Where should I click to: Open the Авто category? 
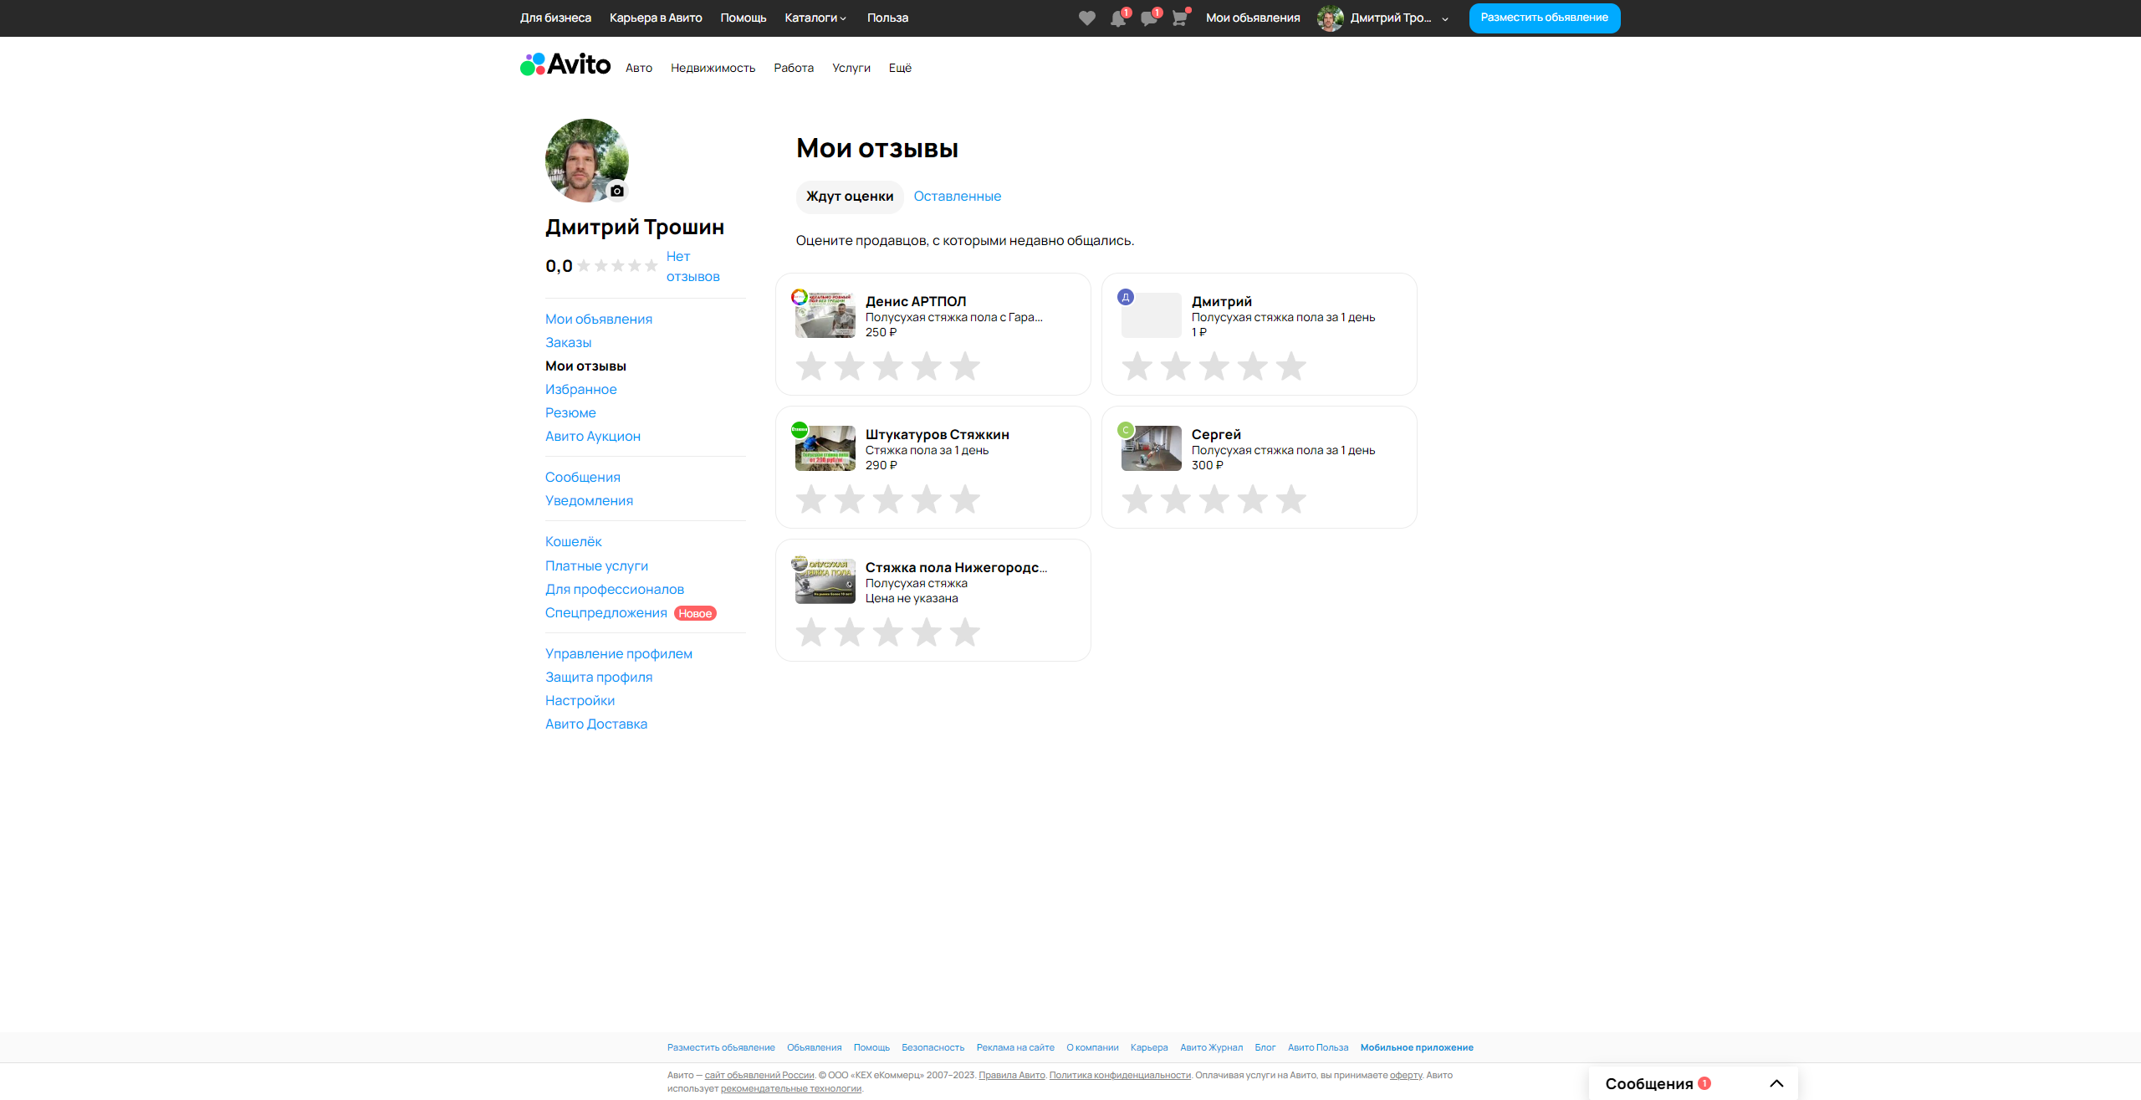(x=639, y=68)
